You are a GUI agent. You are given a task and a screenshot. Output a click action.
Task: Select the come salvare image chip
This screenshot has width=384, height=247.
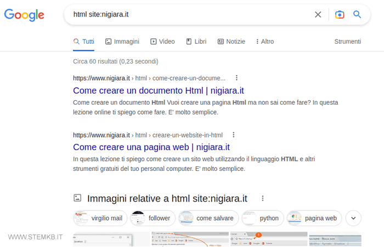pyautogui.click(x=208, y=218)
